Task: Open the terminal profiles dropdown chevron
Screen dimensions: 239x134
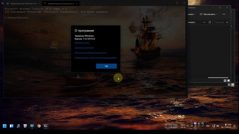Action: point(89,3)
